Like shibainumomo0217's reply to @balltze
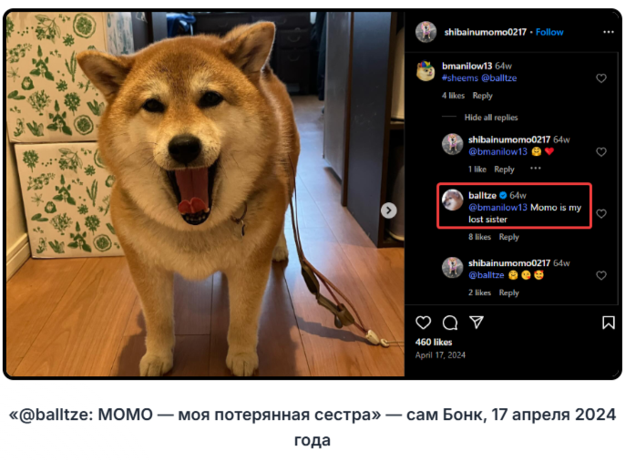Viewport: 626px width, 461px height. (601, 275)
